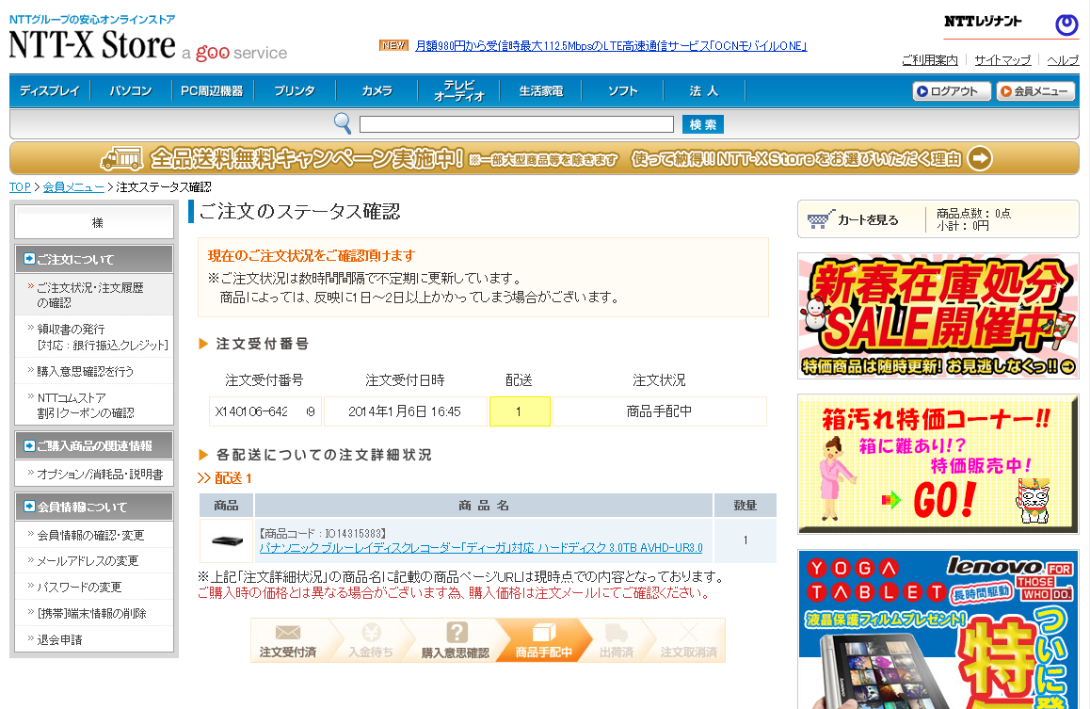Open the ディスプレイ category menu

point(49,91)
